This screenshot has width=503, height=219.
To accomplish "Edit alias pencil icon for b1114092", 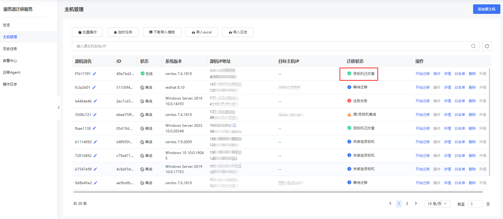I will (95, 142).
